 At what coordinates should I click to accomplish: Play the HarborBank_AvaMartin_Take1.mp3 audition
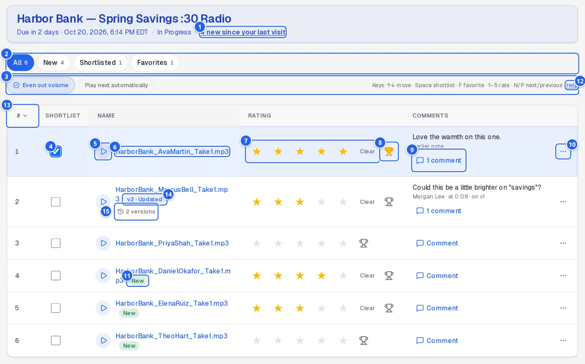tap(103, 152)
